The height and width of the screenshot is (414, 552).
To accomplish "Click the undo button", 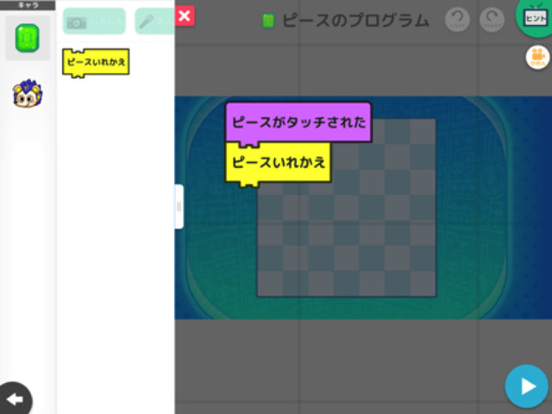I will coord(457,20).
